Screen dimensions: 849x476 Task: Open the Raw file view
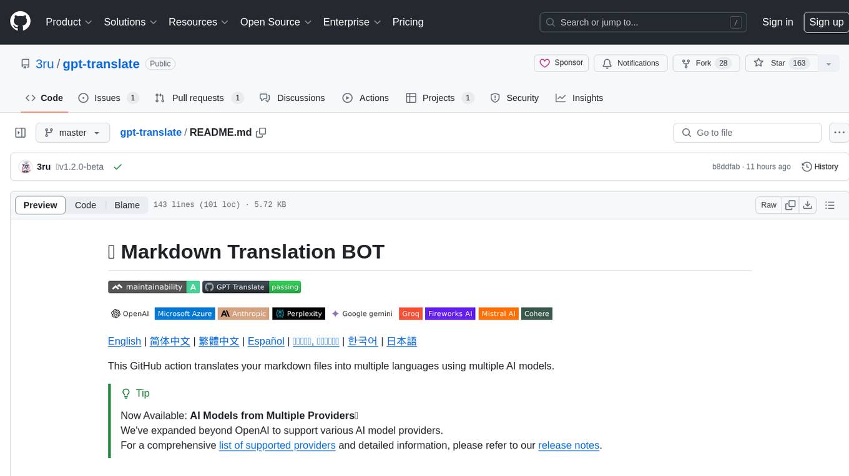pyautogui.click(x=768, y=205)
